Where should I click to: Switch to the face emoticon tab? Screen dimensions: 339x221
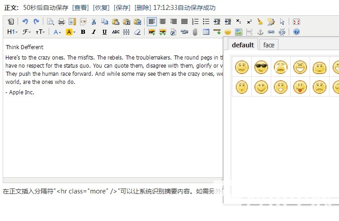tap(268, 45)
